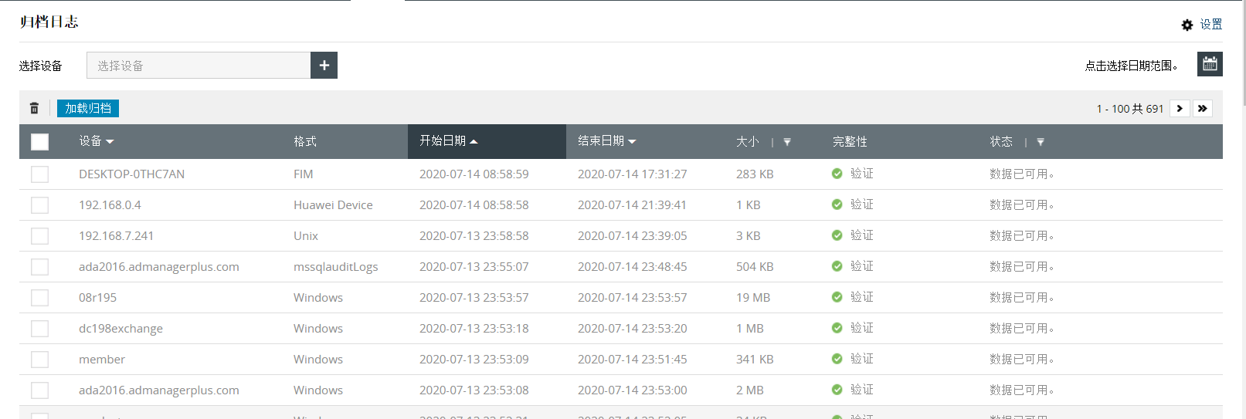Check the 192.168.0.4 row checkbox
This screenshot has width=1246, height=419.
(39, 205)
